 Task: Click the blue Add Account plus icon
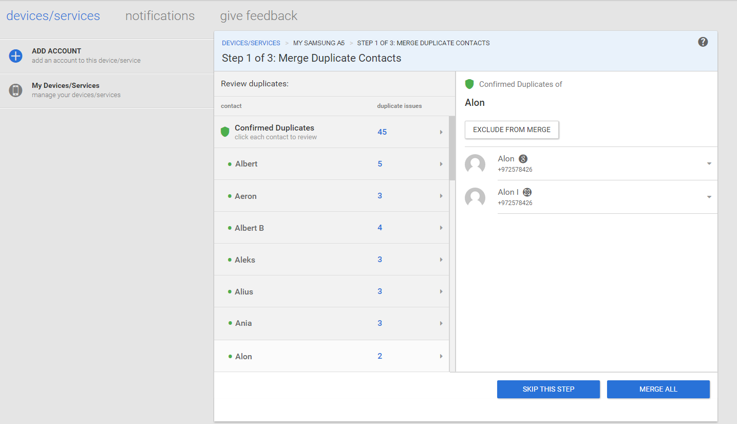pyautogui.click(x=16, y=56)
